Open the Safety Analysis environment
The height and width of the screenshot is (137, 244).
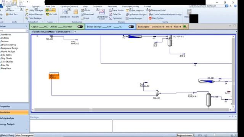click(14, 118)
